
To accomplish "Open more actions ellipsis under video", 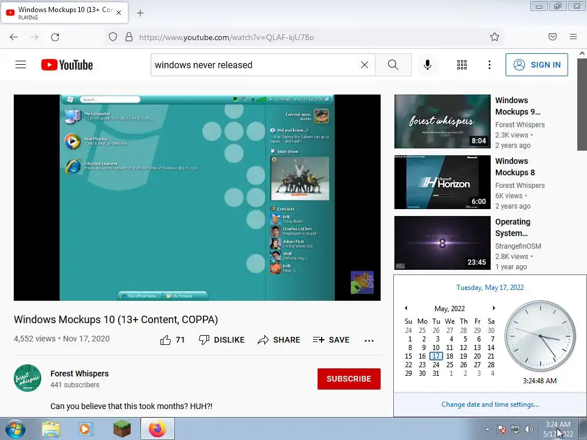I will coord(369,340).
